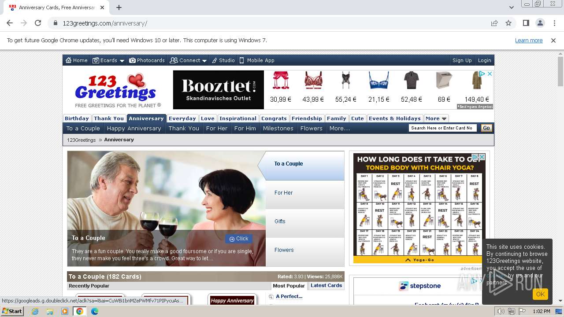Launch Internet Explorer from taskbar

pos(35,311)
